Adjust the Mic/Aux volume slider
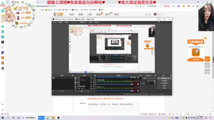Viewport: 214px width, 120px height. (115, 91)
